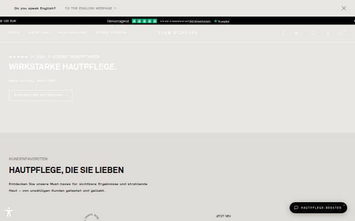Close the English language banner
The height and width of the screenshot is (221, 355).
coord(344,8)
